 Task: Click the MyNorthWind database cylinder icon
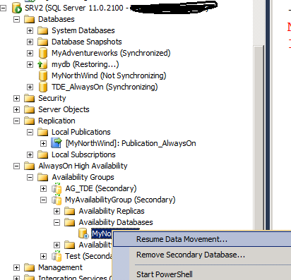(43, 75)
